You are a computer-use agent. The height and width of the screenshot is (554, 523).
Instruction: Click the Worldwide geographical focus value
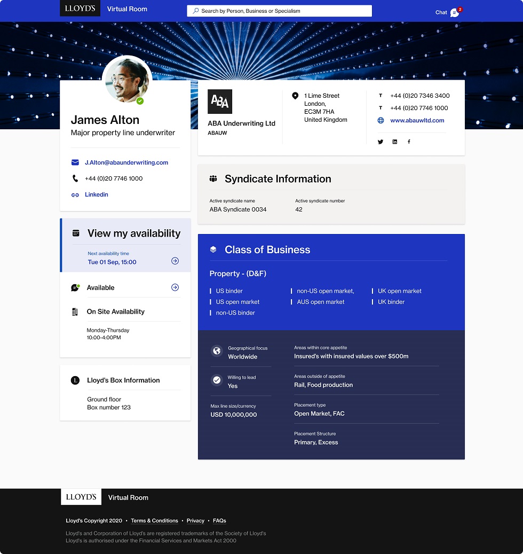(242, 357)
